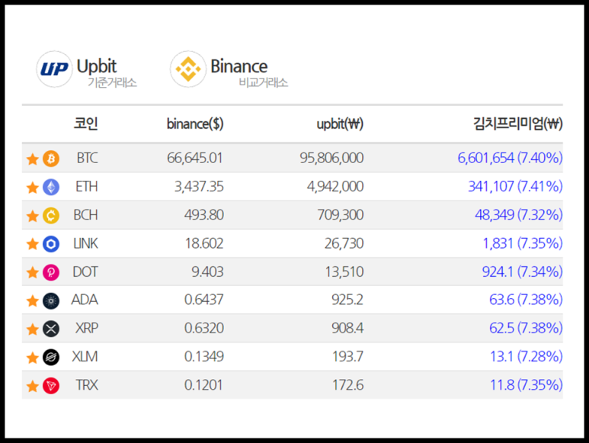Image resolution: width=589 pixels, height=443 pixels.
Task: Click the Upbit price 95,806,000
Action: pos(331,158)
